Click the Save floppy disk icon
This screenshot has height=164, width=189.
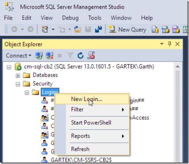coord(88,29)
